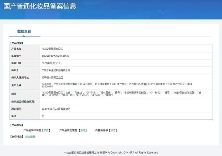
Task: Click the address value 和平镇中寨新工业区
Action: coord(52,78)
